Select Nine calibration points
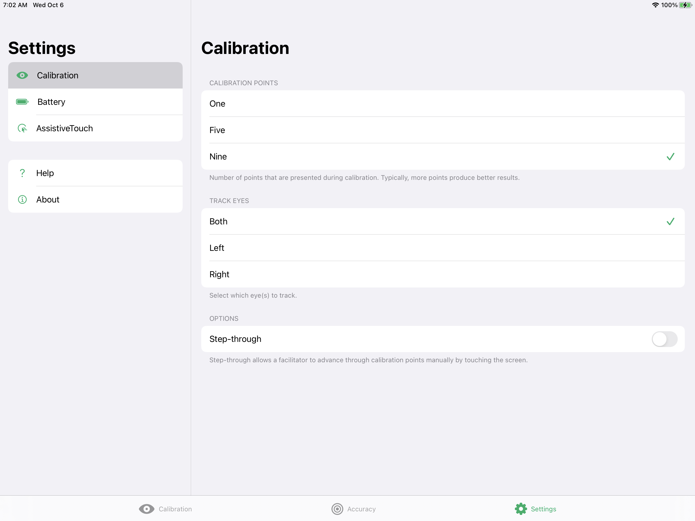 [443, 156]
